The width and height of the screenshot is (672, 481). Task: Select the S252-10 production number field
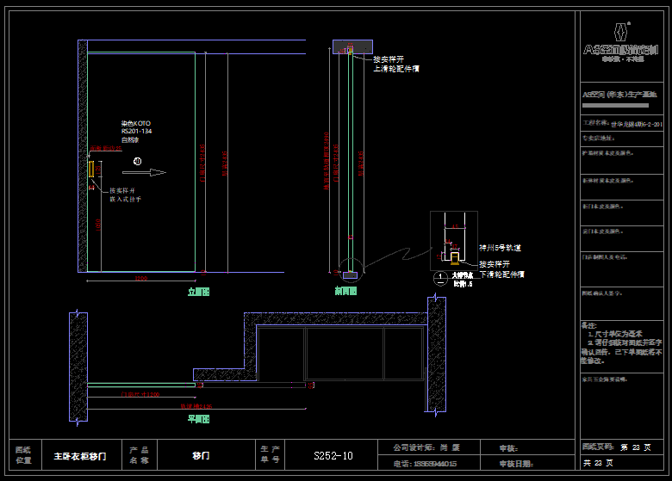pyautogui.click(x=333, y=456)
